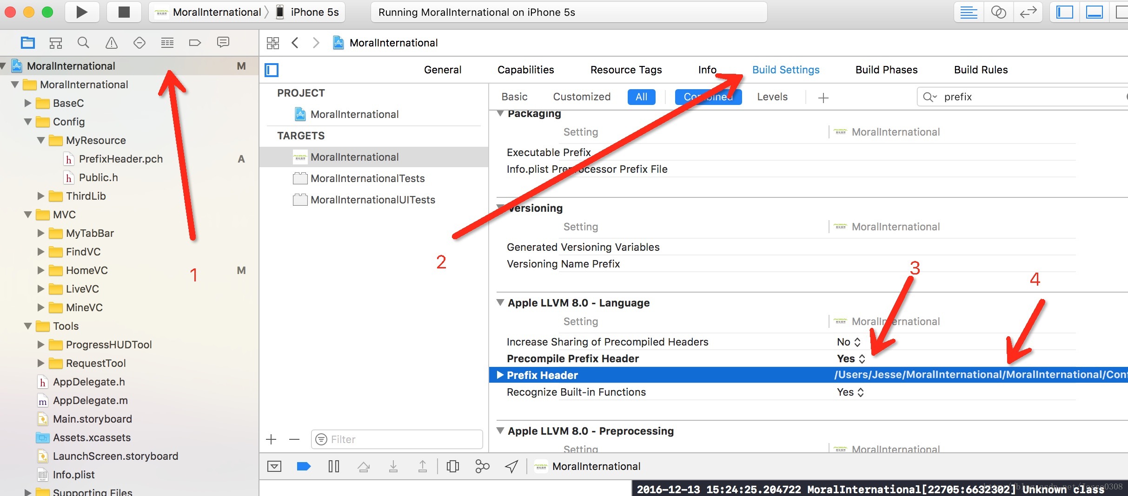
Task: Toggle breakpoints activation icon
Action: (x=304, y=466)
